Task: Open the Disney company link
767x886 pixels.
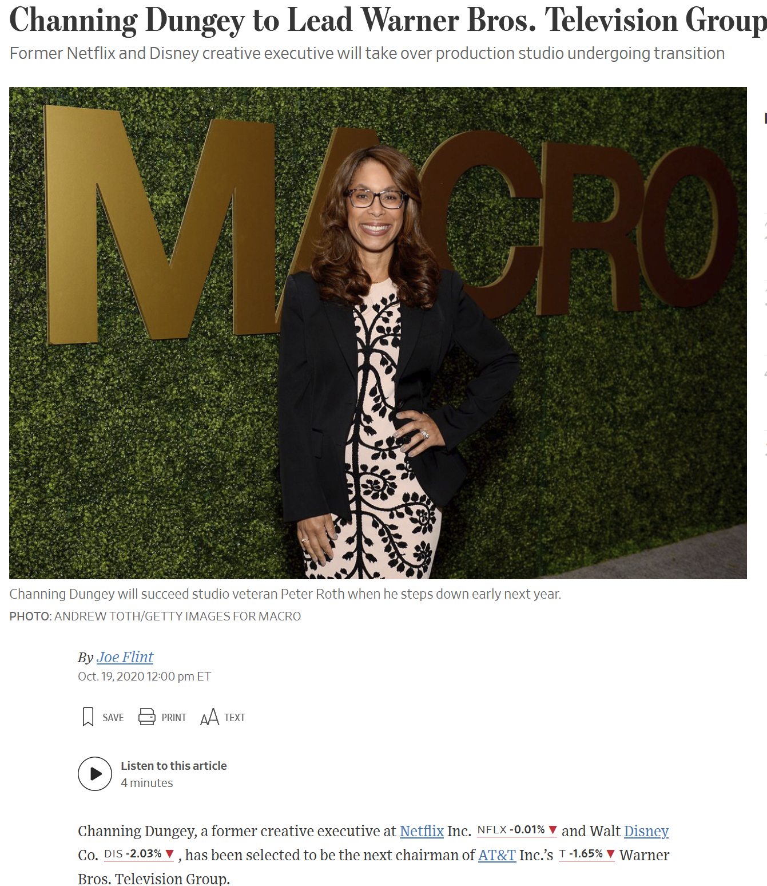Action: tap(646, 831)
